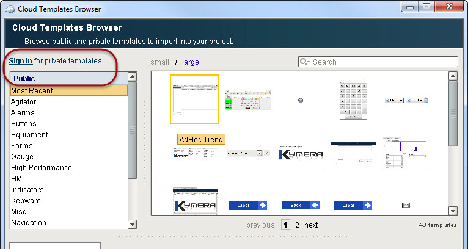Open the Alarms template category
The image size is (468, 249).
23,113
